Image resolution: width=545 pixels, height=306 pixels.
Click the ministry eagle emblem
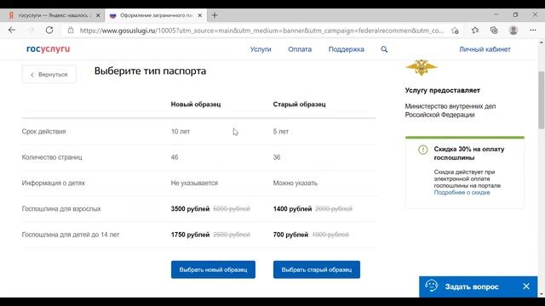coord(422,68)
